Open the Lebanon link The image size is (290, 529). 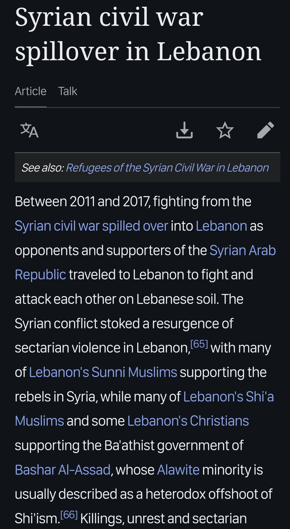(x=222, y=226)
